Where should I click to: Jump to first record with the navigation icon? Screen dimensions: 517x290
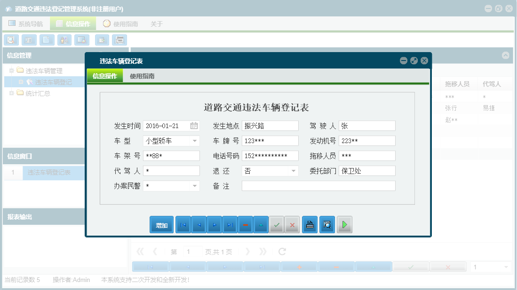tap(183, 225)
